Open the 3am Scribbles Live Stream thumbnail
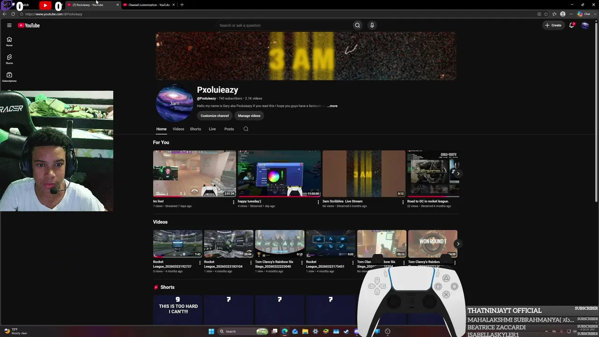Screen dimensions: 599x337 364,174
